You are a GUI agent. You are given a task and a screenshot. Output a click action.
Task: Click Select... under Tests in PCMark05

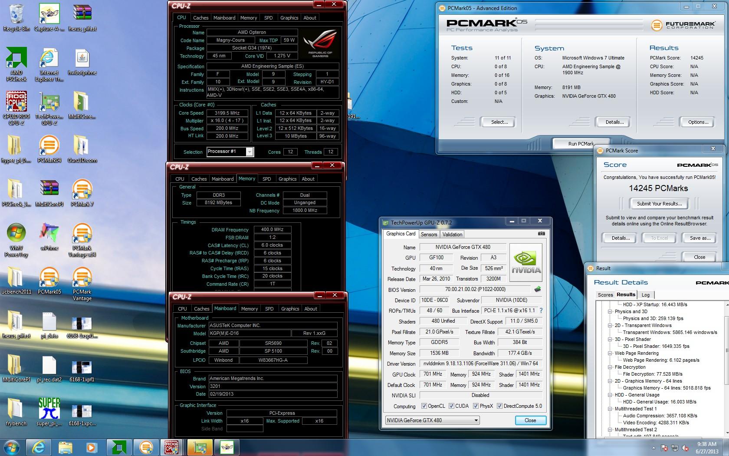(x=499, y=122)
